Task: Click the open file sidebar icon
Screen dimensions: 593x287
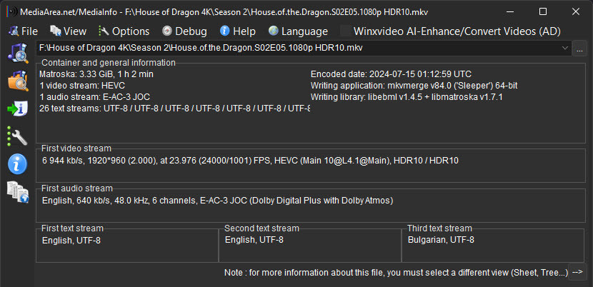Action: click(x=17, y=53)
